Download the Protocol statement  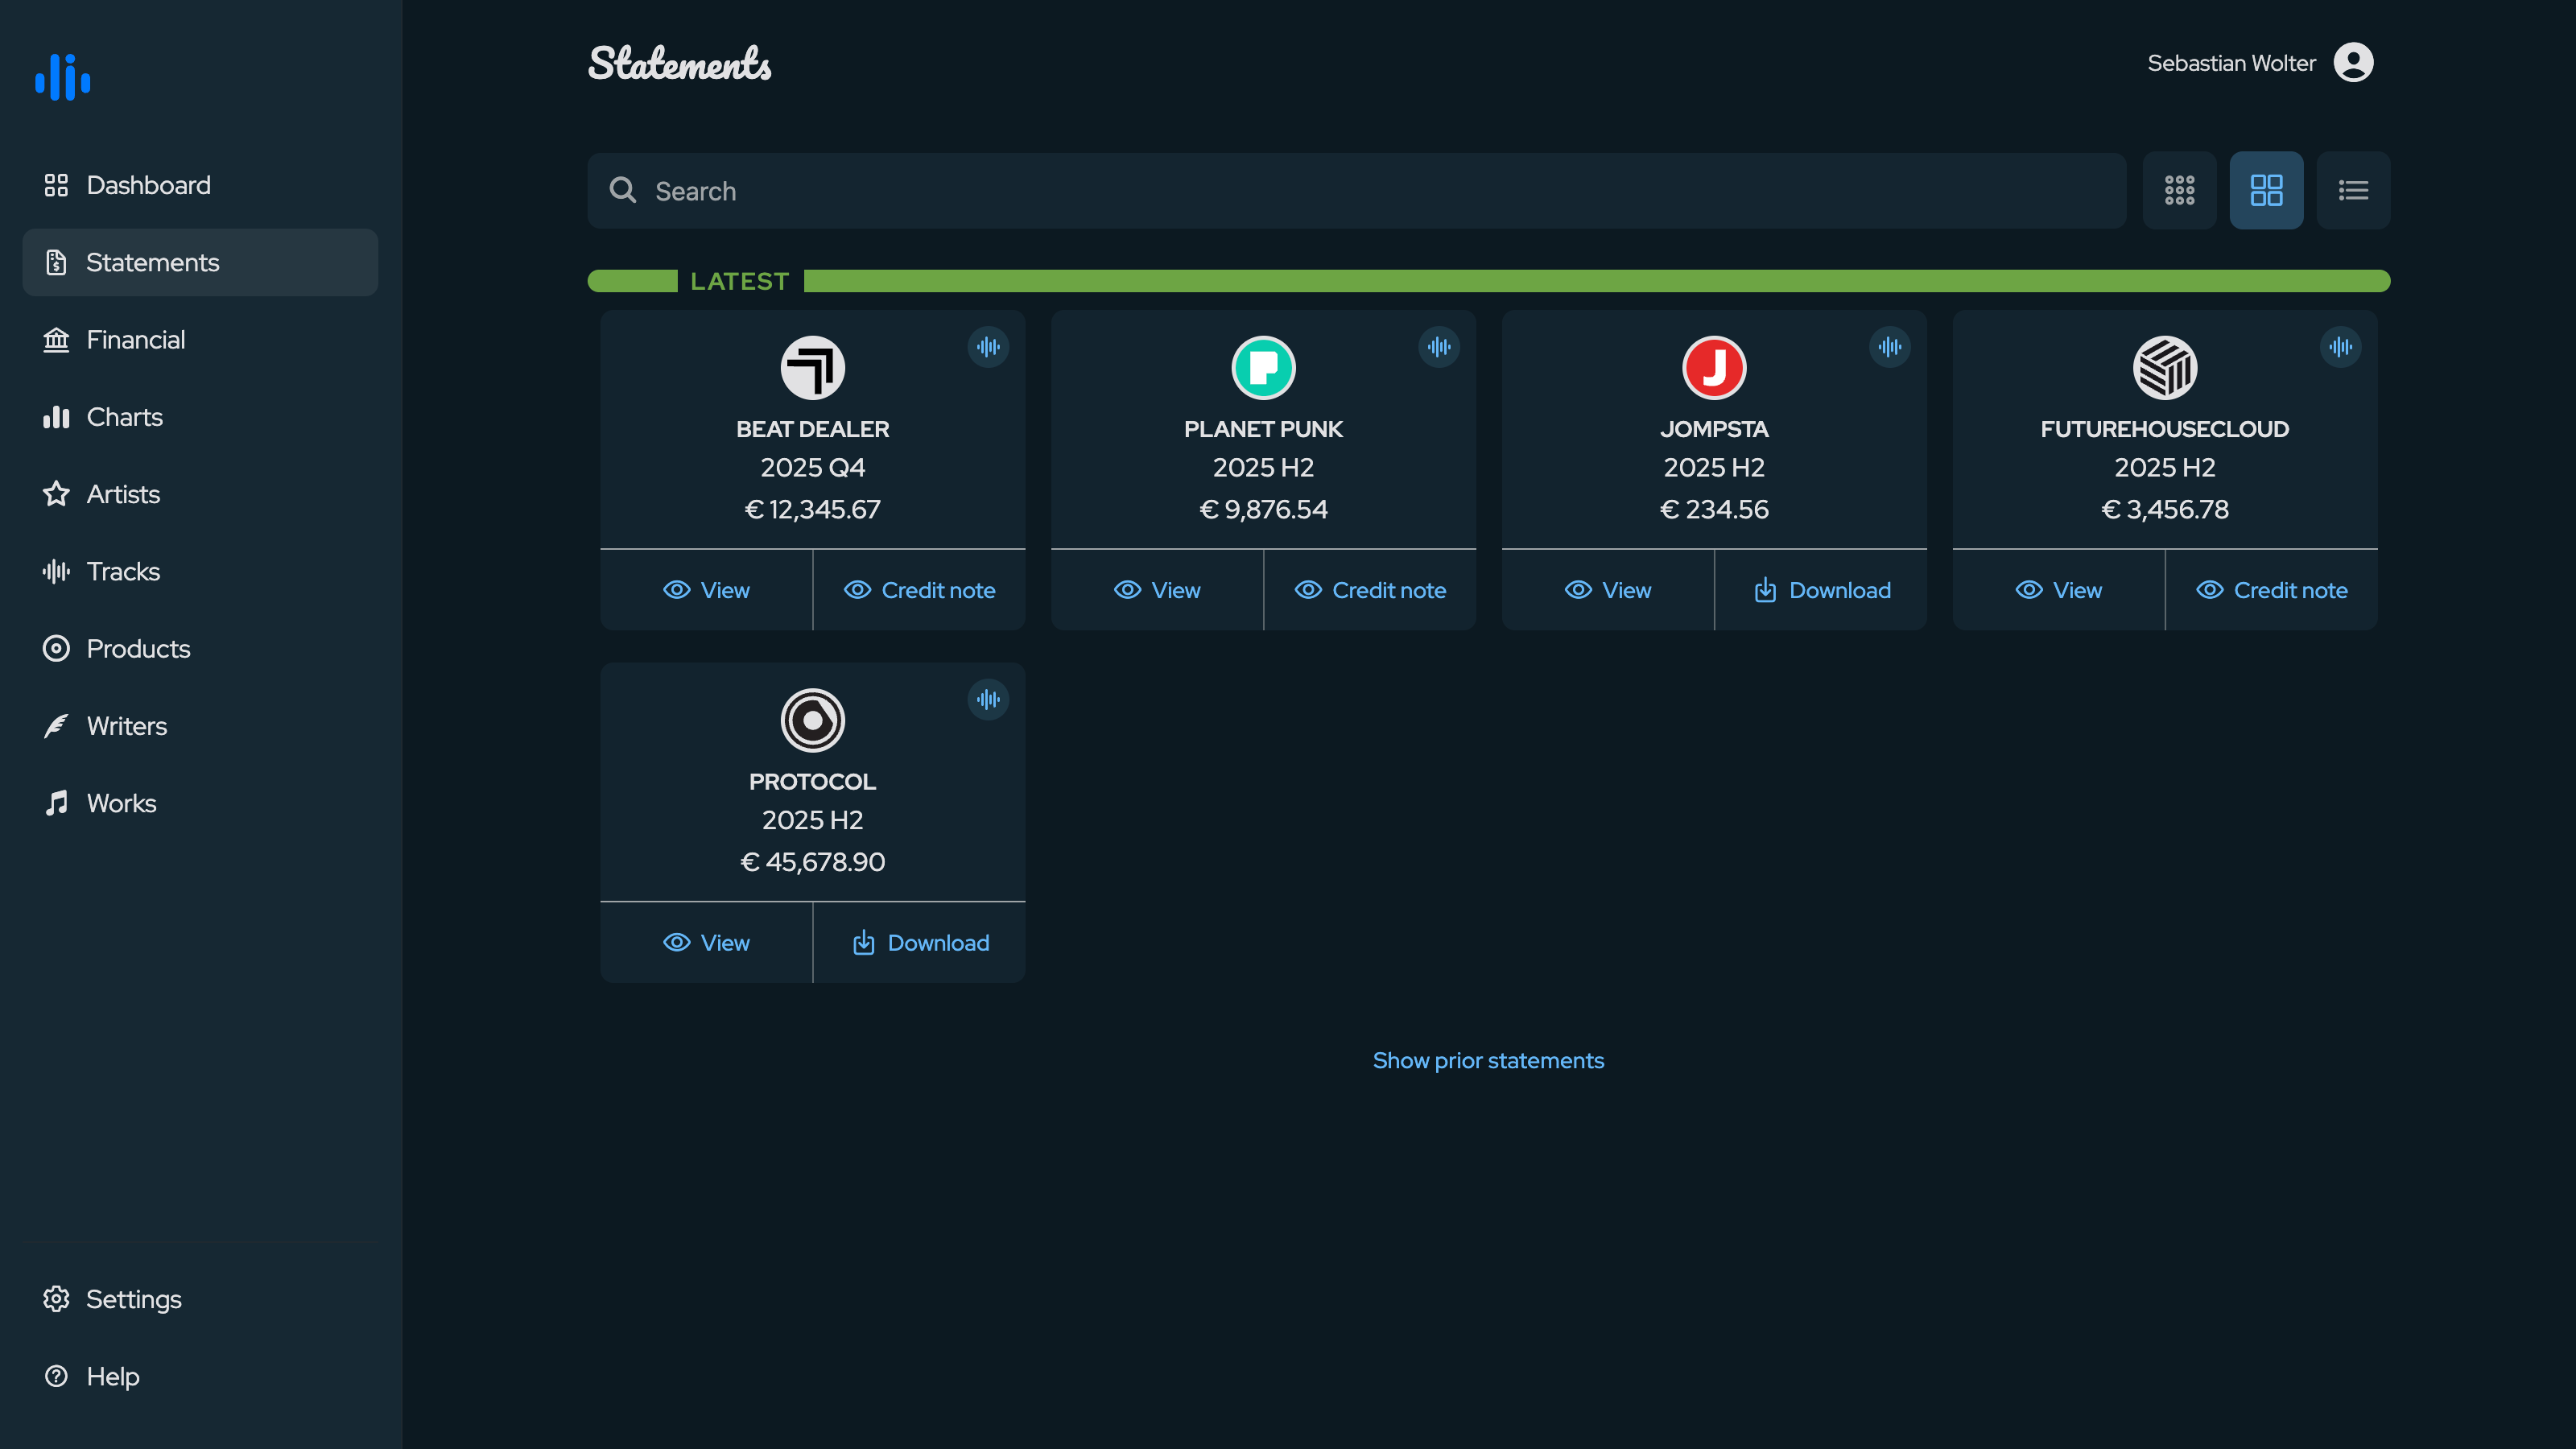[919, 943]
